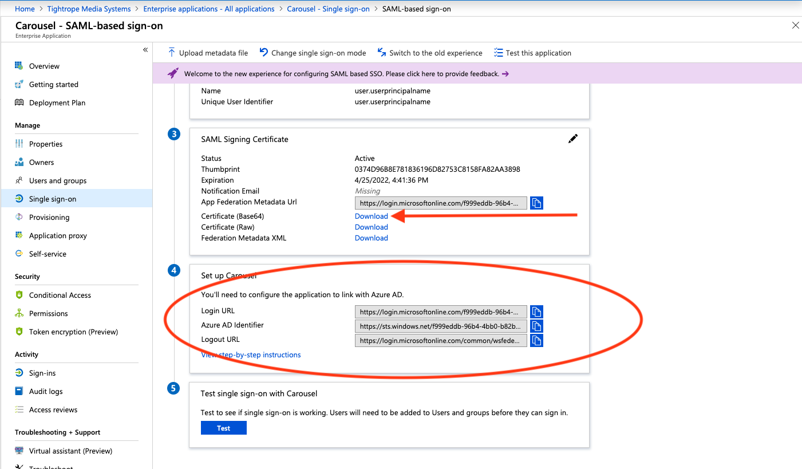The width and height of the screenshot is (802, 469).
Task: Open Tightrope Media Systems breadcrumb
Action: pos(89,9)
